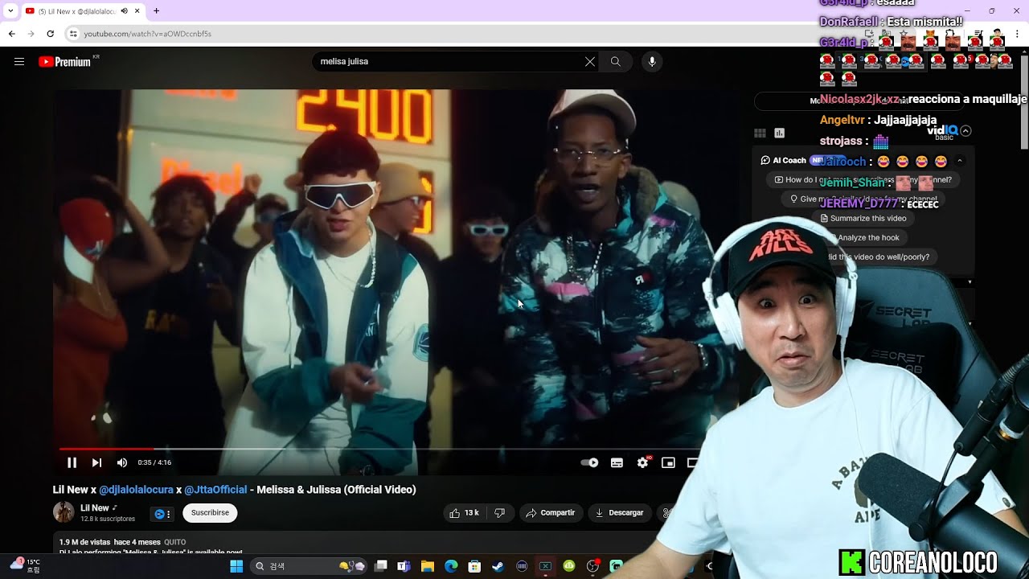
Task: Dislike the video
Action: tap(499, 512)
